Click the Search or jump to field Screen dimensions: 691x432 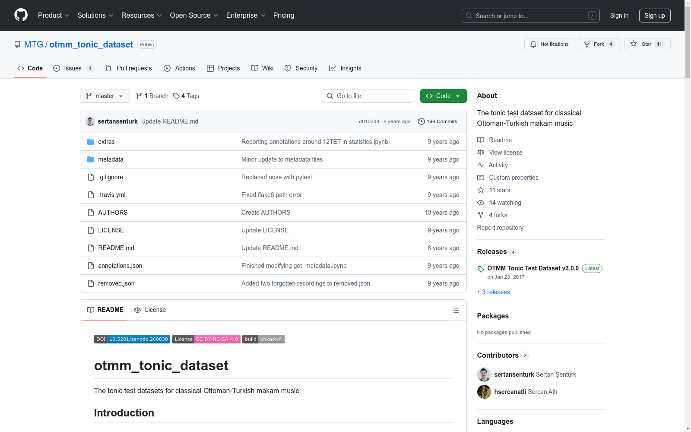(x=531, y=16)
